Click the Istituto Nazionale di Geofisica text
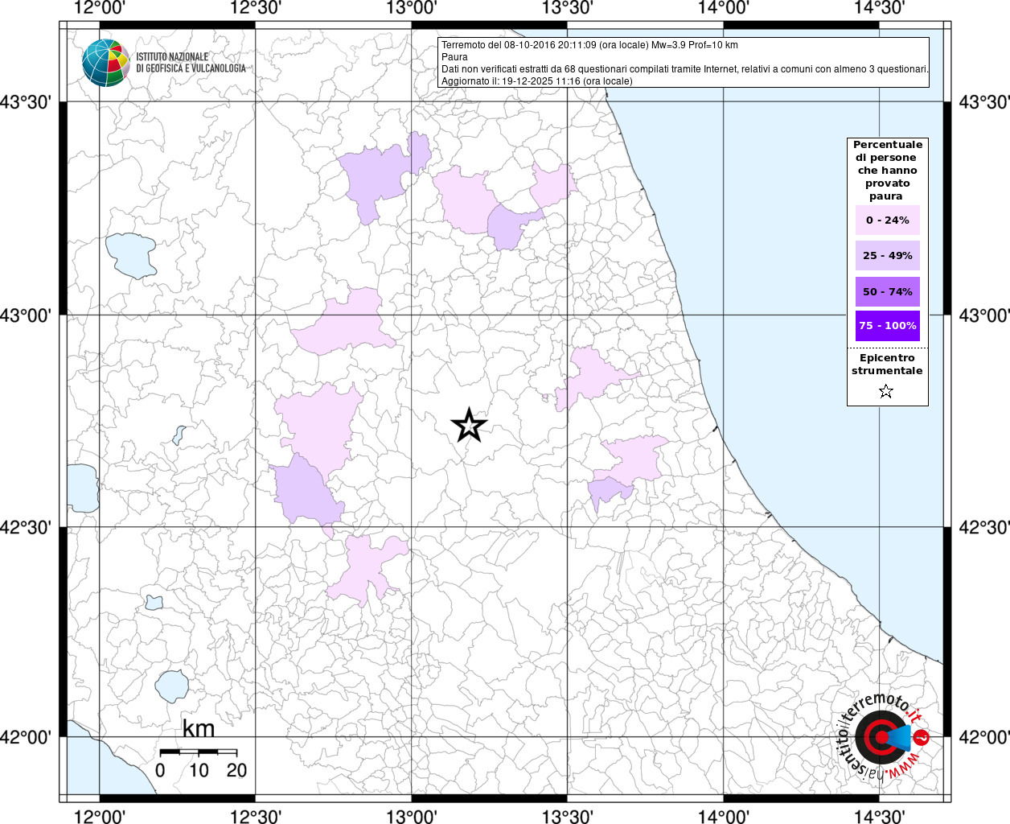This screenshot has height=824, width=1010. tap(190, 63)
